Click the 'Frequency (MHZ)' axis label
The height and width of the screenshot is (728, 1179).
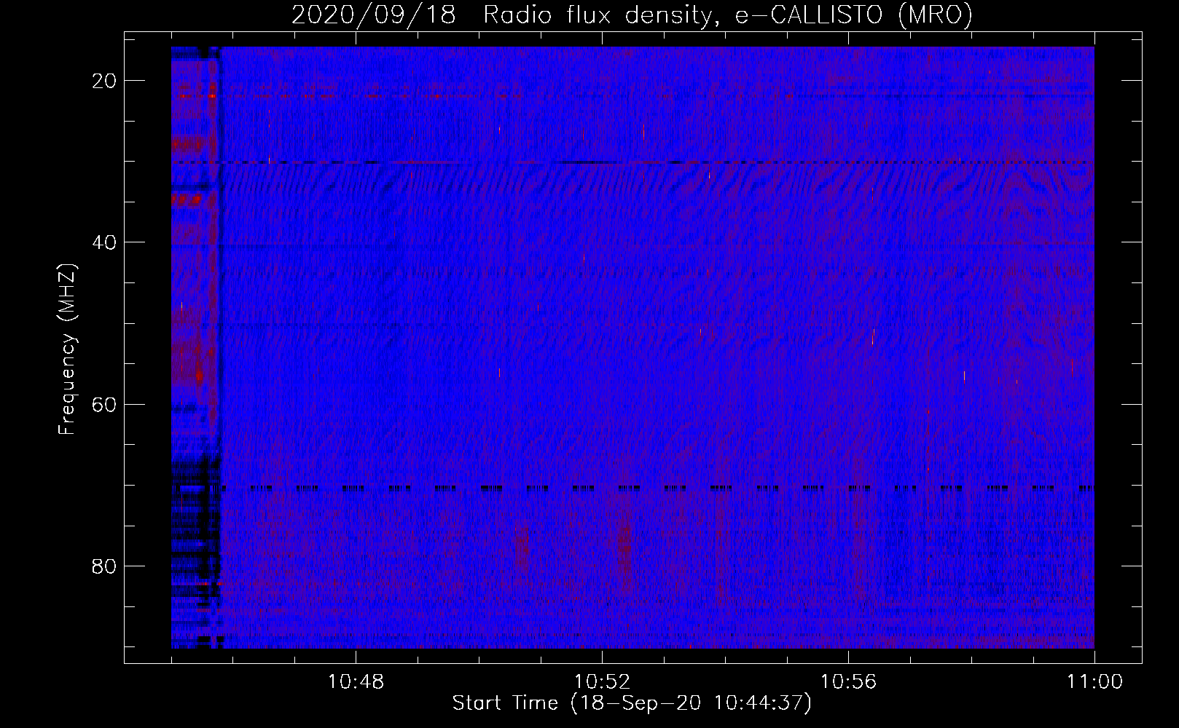tap(67, 349)
